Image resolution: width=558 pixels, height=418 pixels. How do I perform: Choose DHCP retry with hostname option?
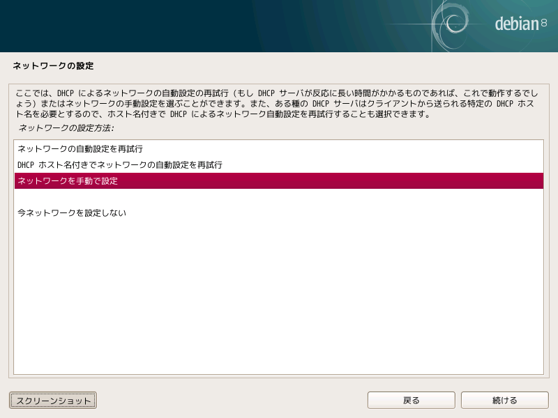pyautogui.click(x=119, y=164)
